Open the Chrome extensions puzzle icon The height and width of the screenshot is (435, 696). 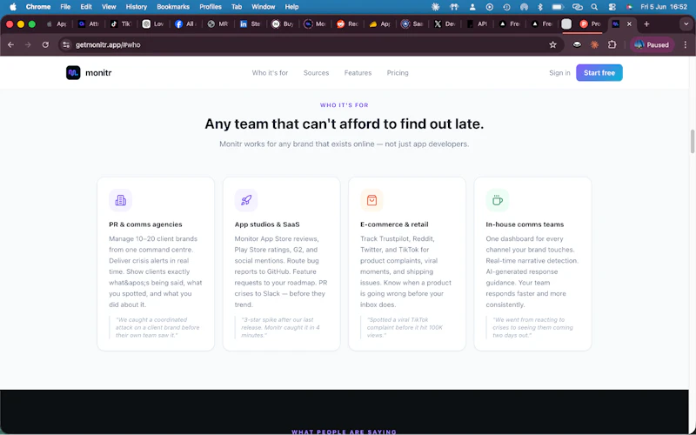(x=612, y=45)
